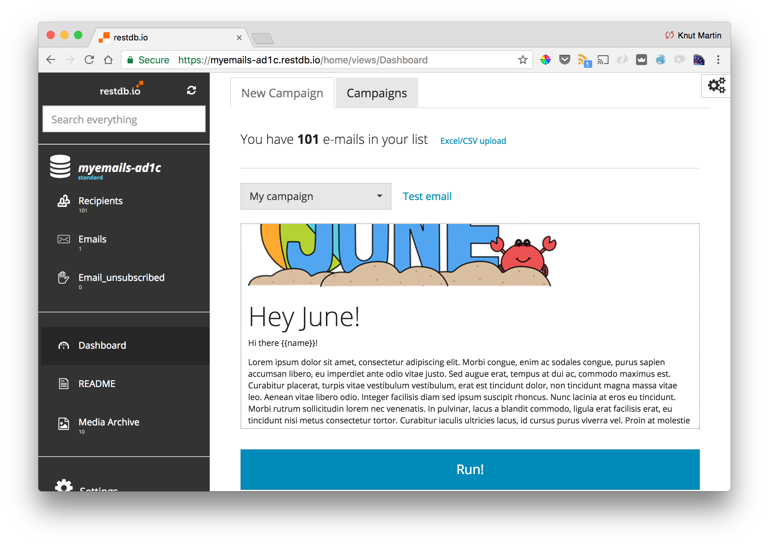The width and height of the screenshot is (769, 546).
Task: Select the restdb.io browser tab
Action: (x=170, y=37)
